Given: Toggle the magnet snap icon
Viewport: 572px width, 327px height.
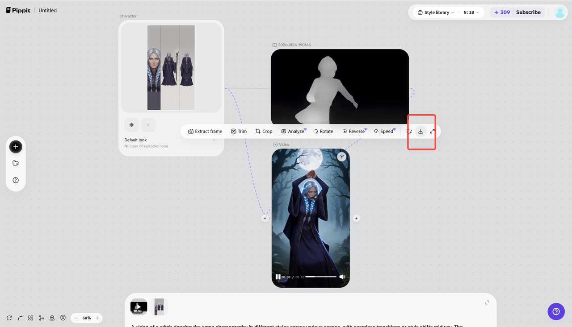Looking at the screenshot, I should tap(63, 318).
